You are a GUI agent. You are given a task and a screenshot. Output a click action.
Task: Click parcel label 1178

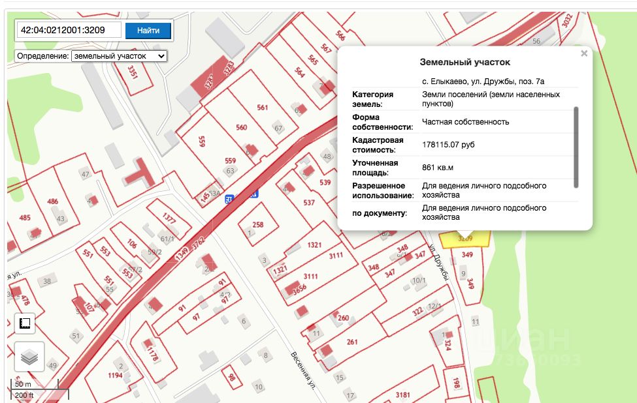pos(153,354)
